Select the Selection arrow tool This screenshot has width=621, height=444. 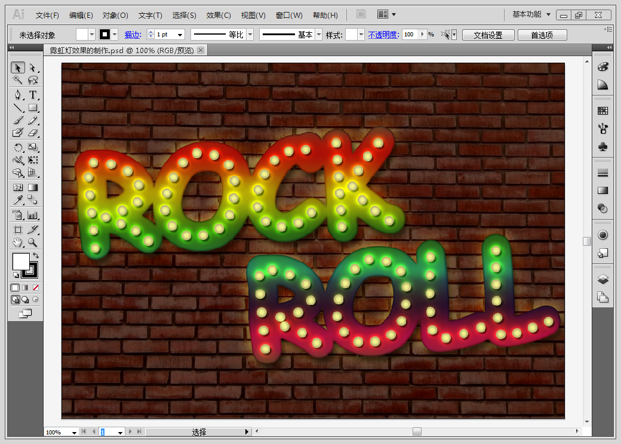pos(18,67)
